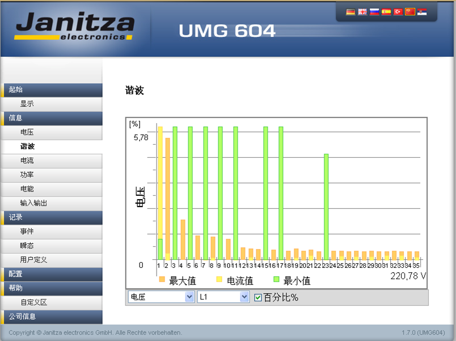This screenshot has height=341, width=456.
Task: Click the 220,78 V reading
Action: pos(408,276)
